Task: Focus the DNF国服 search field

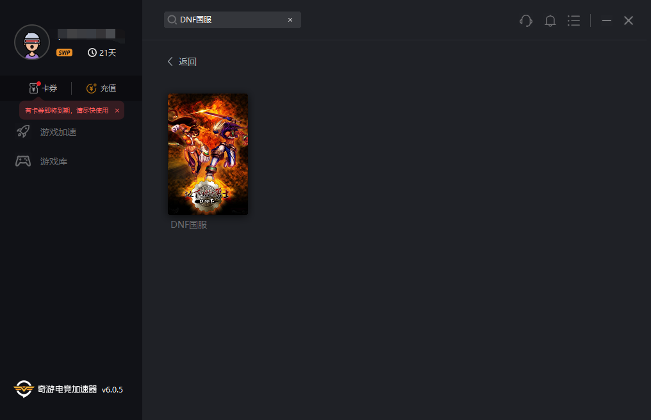Action: coord(232,20)
